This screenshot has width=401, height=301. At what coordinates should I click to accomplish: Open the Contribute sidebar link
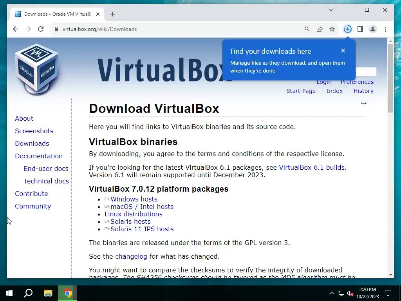[31, 194]
